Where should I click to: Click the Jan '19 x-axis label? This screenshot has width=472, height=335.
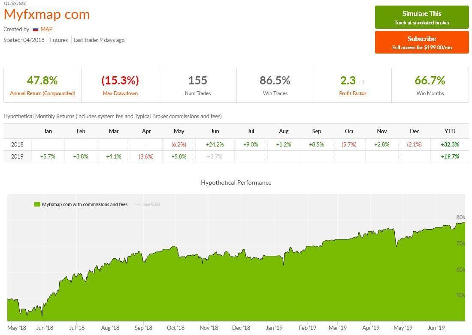(x=274, y=328)
